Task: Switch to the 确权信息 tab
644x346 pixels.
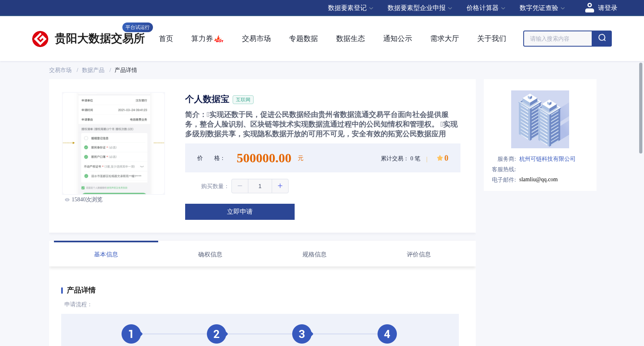Action: pos(210,254)
